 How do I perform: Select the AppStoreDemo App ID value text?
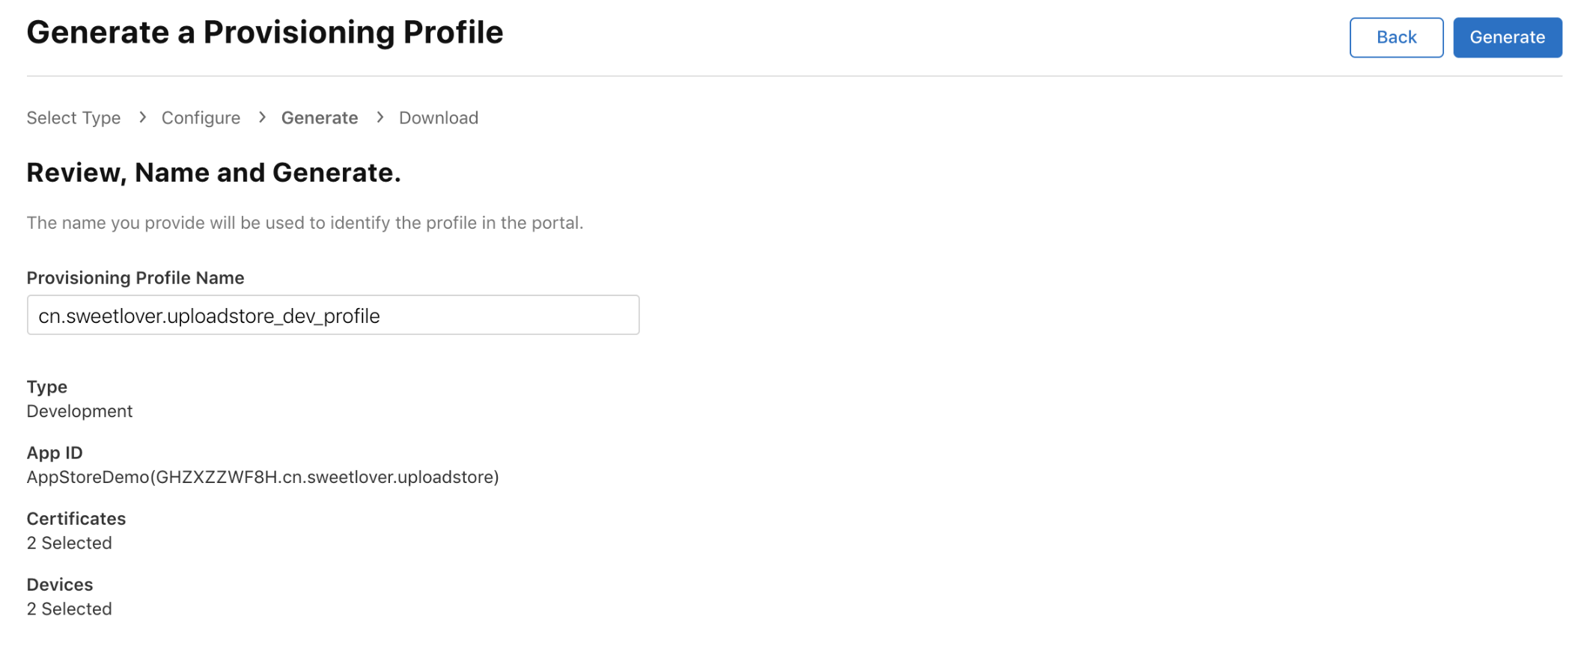click(263, 477)
